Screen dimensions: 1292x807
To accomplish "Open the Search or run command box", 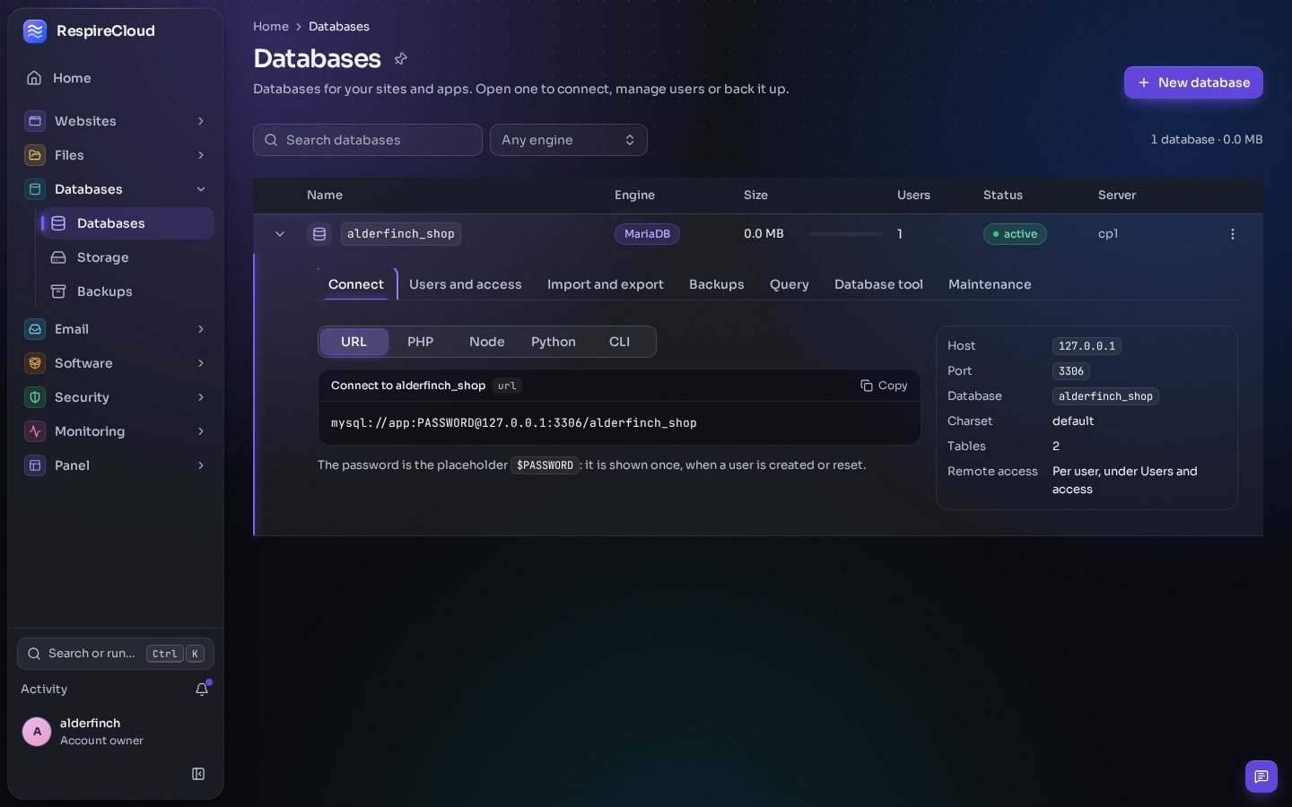I will point(116,654).
